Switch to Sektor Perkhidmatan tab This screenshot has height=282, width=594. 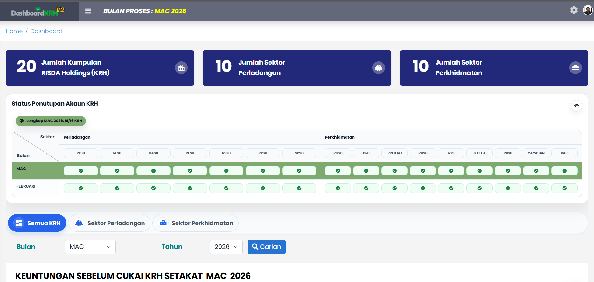[x=196, y=223]
